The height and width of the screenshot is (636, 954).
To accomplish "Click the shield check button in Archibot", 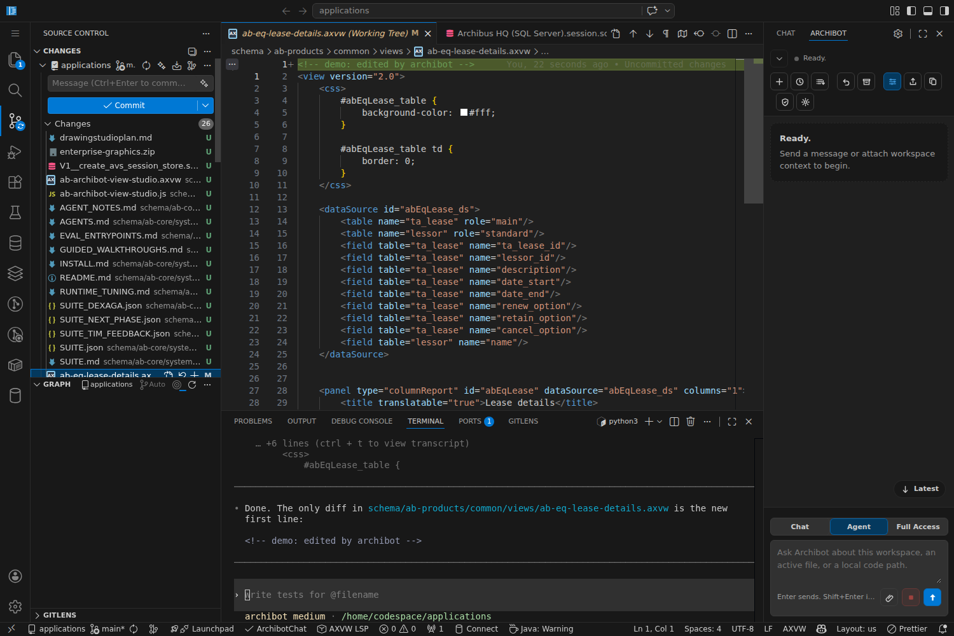I will pos(785,102).
